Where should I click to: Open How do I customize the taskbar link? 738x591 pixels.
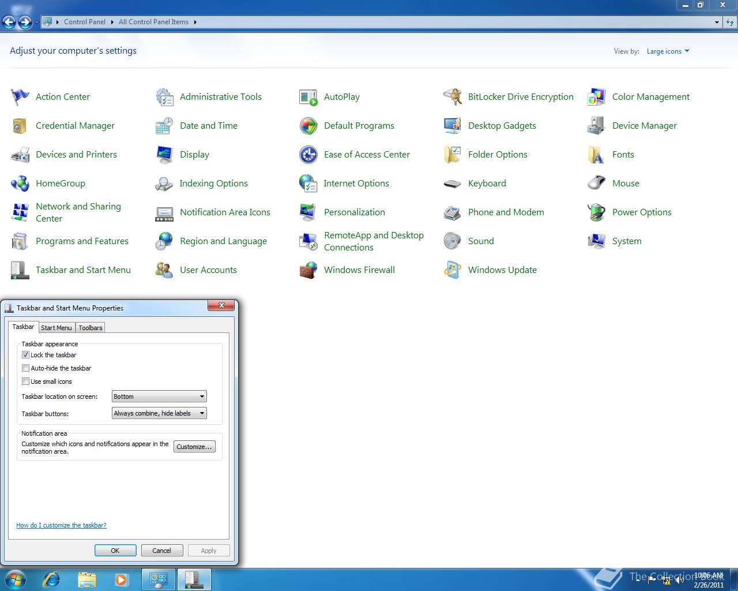61,525
